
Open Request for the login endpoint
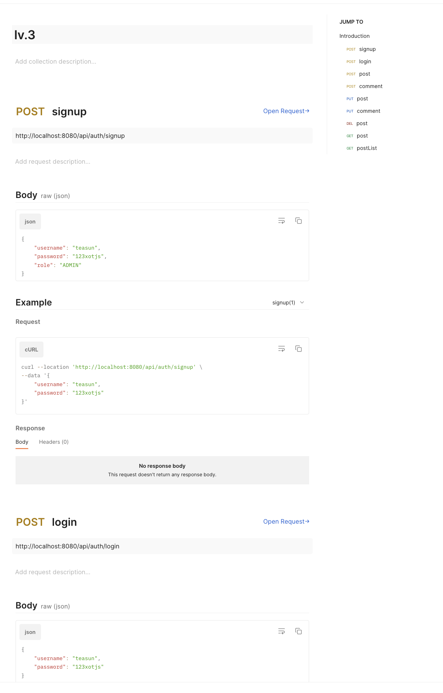[286, 522]
